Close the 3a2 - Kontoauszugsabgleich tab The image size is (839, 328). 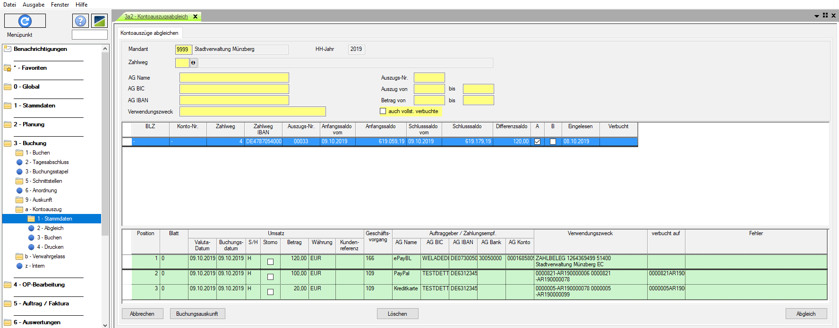195,16
